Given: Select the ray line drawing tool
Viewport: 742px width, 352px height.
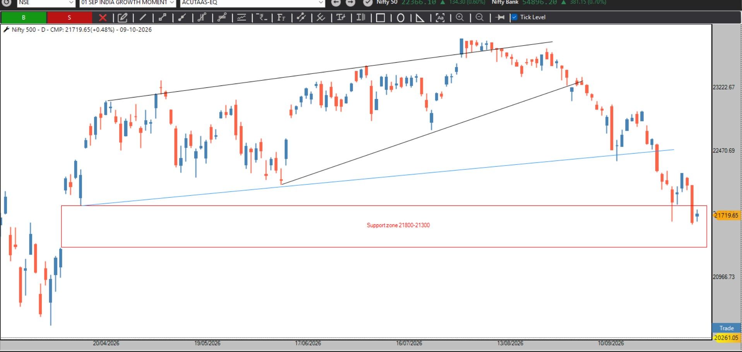Looking at the screenshot, I should pos(182,17).
